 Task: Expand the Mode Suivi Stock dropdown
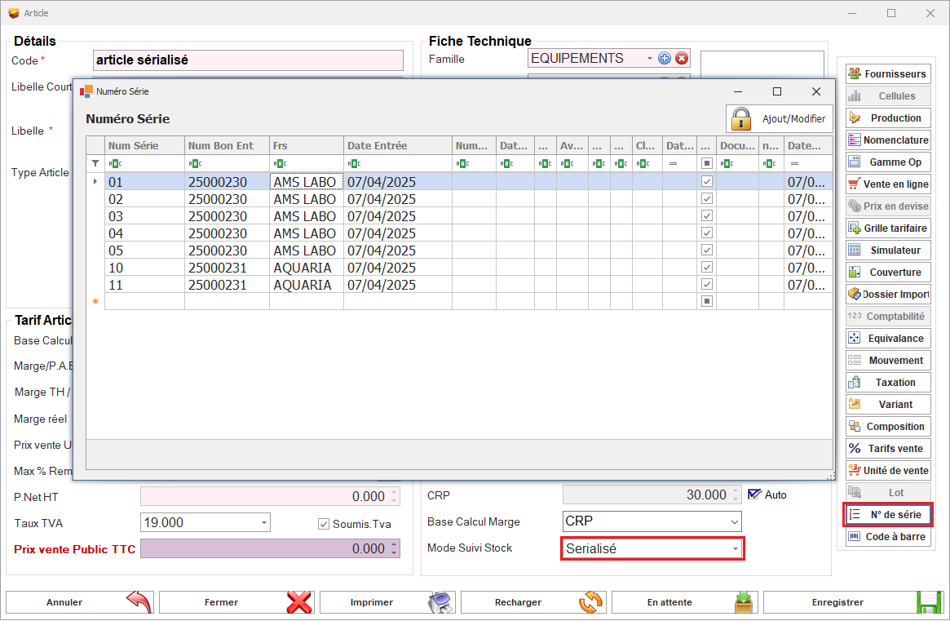(735, 549)
